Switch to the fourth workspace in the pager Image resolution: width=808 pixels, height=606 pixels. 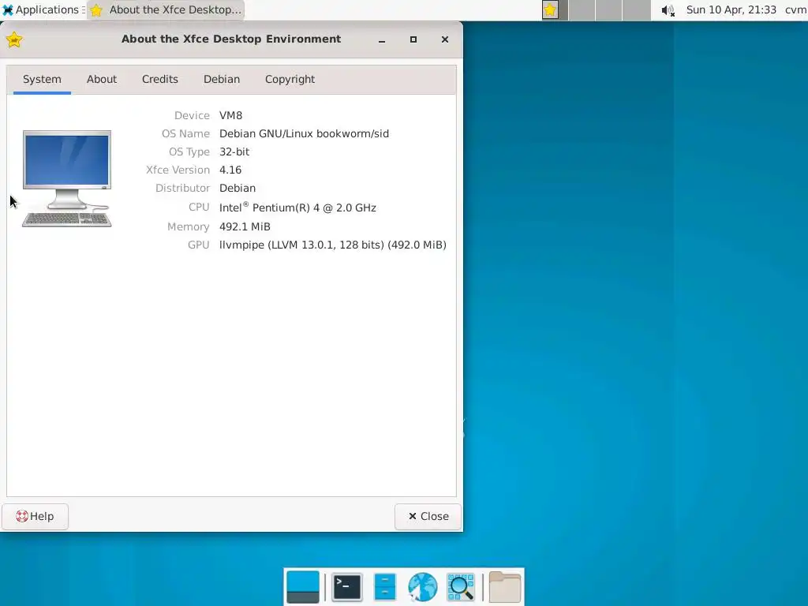(x=637, y=10)
